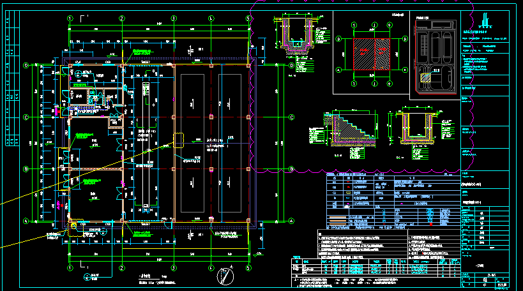Screen dimensions: 523x291
Task: Select grid bubble 1 above the floor plan
Action: pos(70,18)
